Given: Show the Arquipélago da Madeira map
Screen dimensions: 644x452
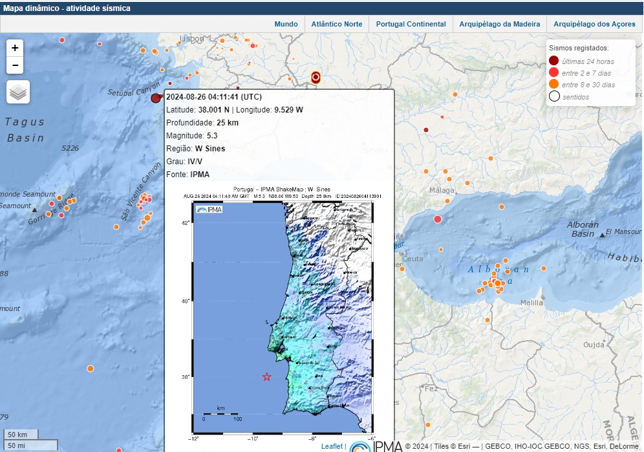Looking at the screenshot, I should (x=499, y=24).
